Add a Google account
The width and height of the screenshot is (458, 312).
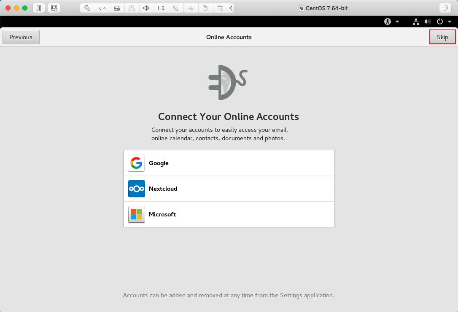(x=229, y=163)
